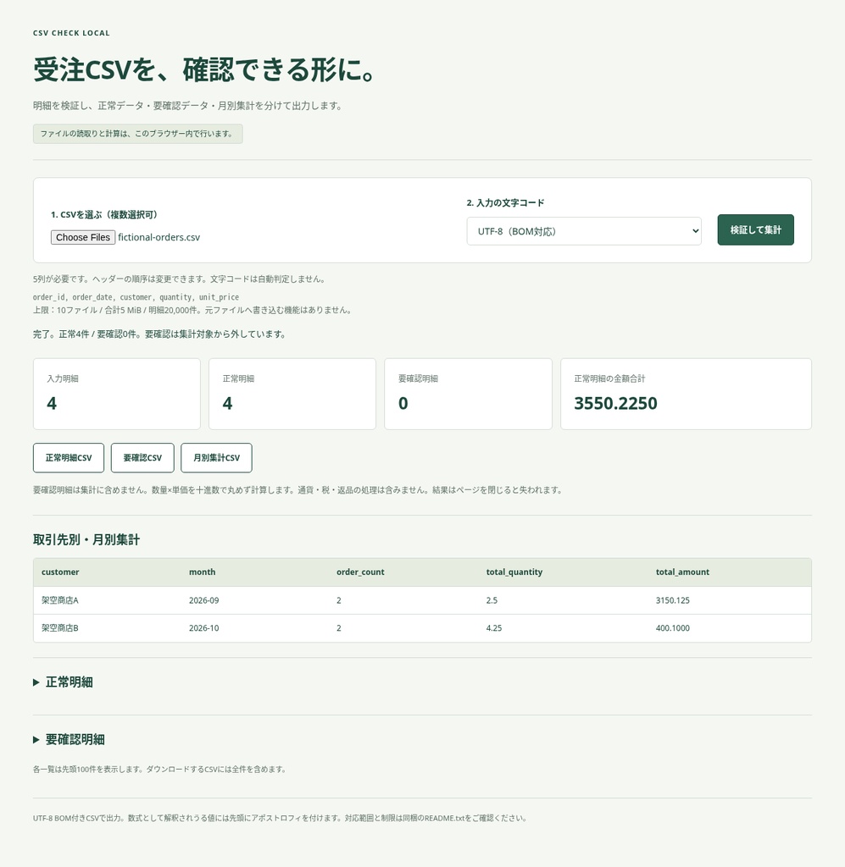Click the 2. 入力の文字コード label

(x=505, y=203)
